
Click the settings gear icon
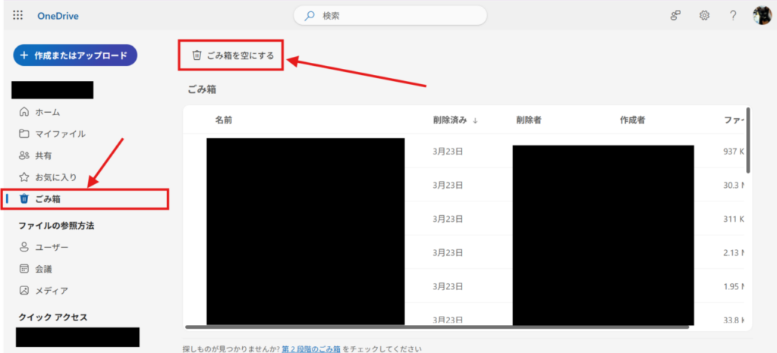click(704, 15)
